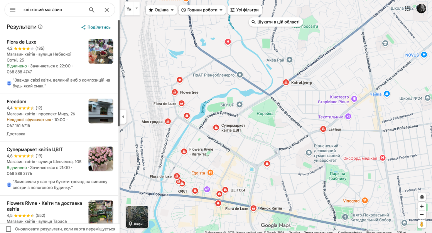Click the Flora de Luxe result photo

(x=101, y=52)
